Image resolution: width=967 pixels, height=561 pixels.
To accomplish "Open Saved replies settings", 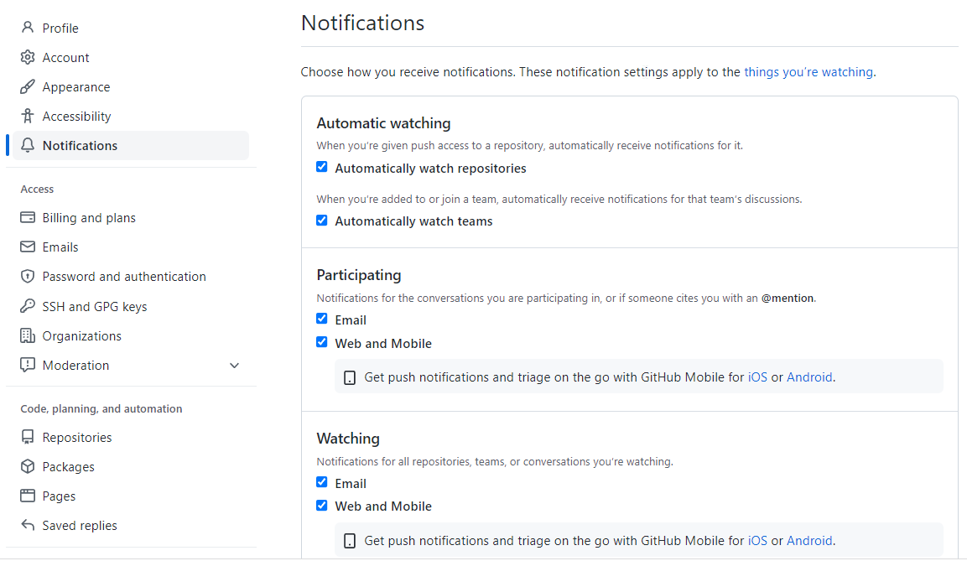I will tap(79, 525).
